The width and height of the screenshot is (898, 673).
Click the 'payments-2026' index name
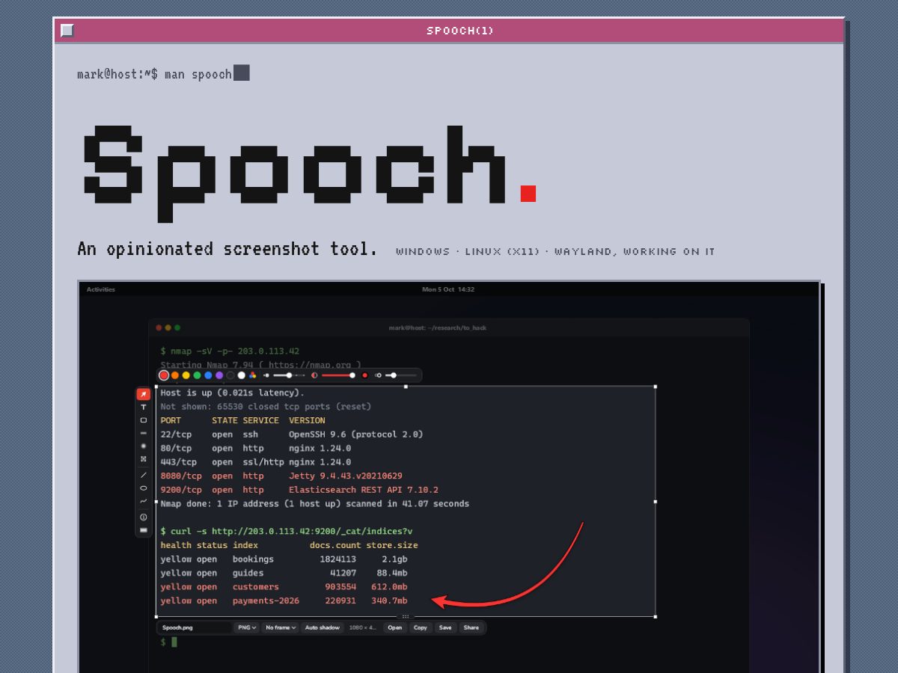tap(266, 600)
